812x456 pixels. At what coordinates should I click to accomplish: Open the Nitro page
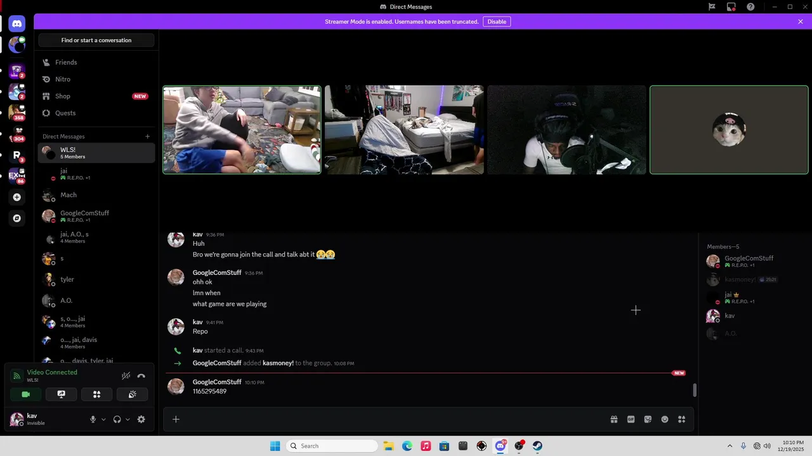coord(96,79)
